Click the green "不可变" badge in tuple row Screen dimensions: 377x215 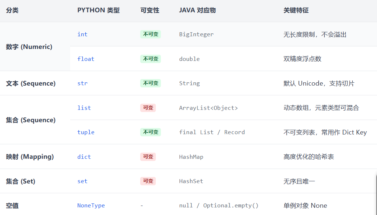(x=150, y=132)
